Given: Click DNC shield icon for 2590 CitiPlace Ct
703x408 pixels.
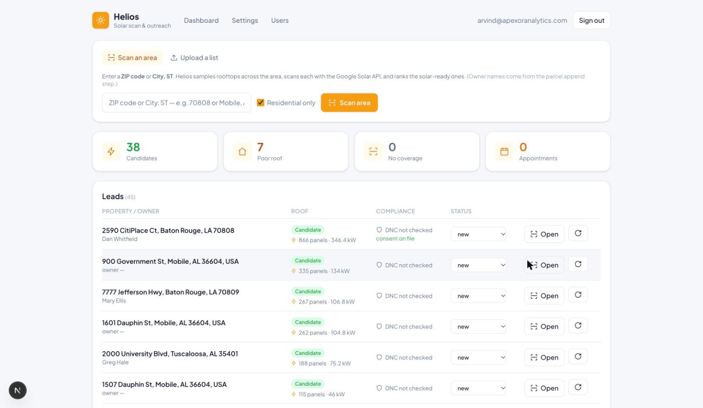Looking at the screenshot, I should pos(379,230).
